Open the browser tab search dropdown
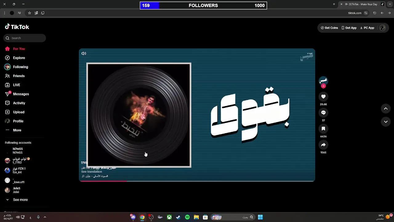Screen dimensions: 394x222 (x=390, y=4)
